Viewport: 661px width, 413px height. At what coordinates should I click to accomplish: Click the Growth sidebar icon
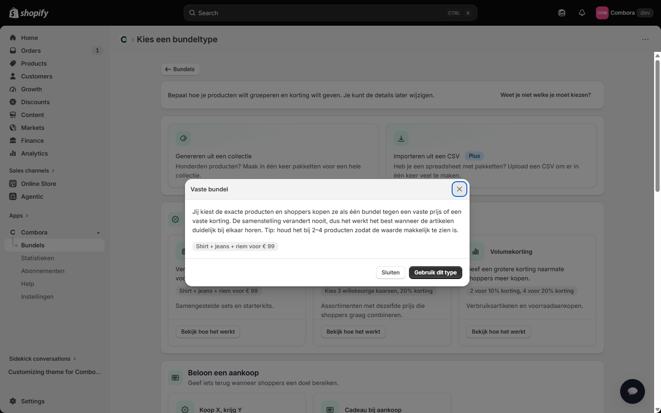(13, 89)
